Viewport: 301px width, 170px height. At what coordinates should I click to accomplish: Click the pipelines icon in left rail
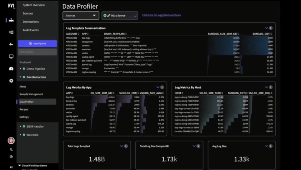[11, 21]
